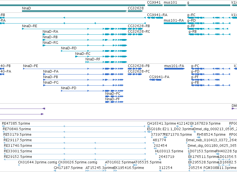The image size is (237, 172).
Task: Click the mus101 gene label
Action: [x=170, y=2]
